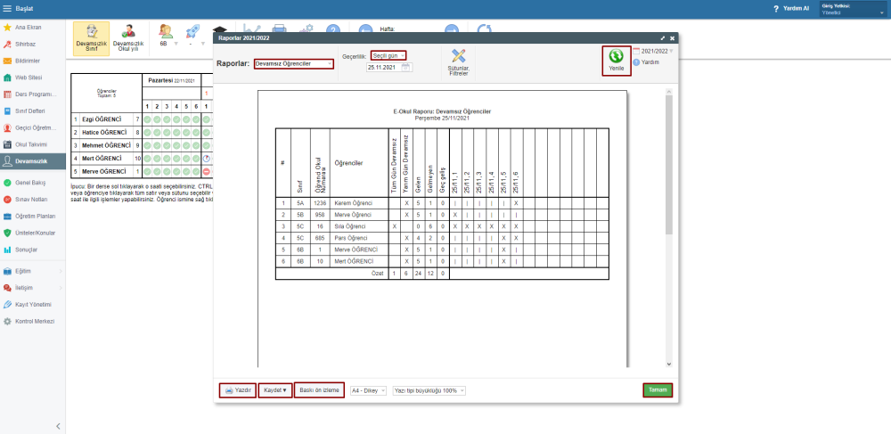Click the red absent icon in Merve ÖĞRENCİ's row

[x=207, y=171]
